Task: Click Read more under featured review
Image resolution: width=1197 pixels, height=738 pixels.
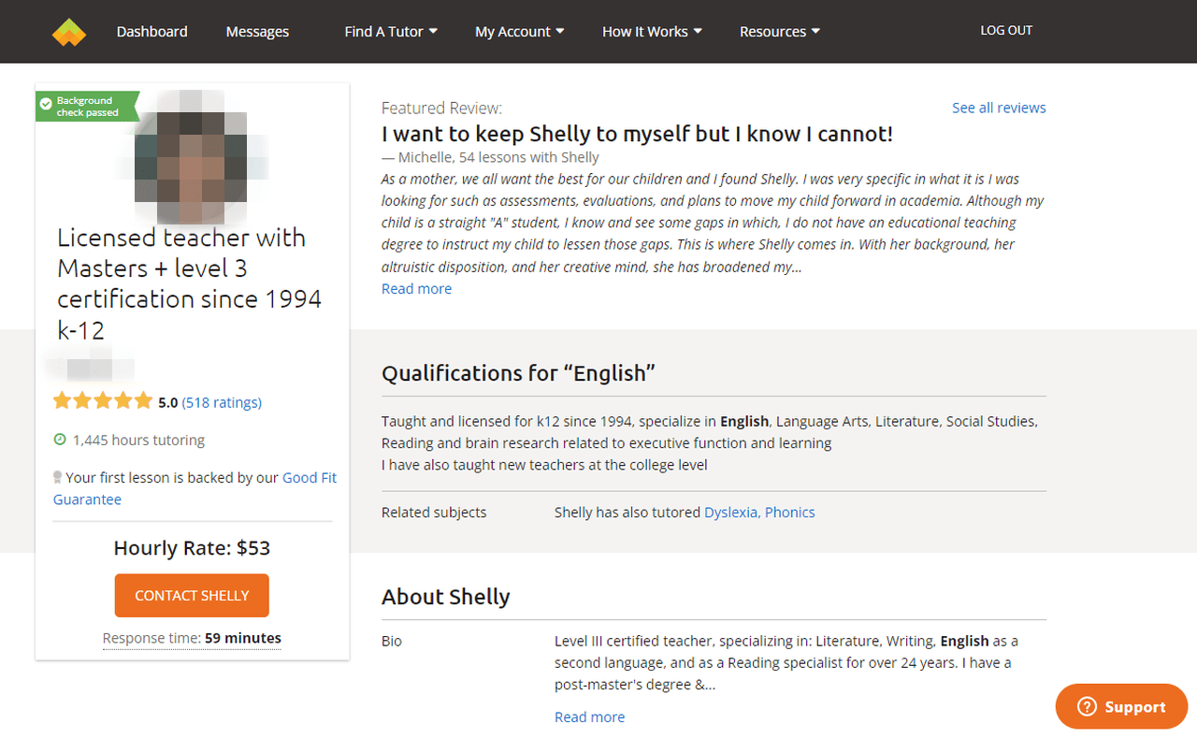Action: [x=416, y=289]
